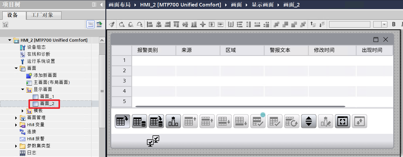
Task: Click row 3 header in alarm table
Action: point(122,81)
